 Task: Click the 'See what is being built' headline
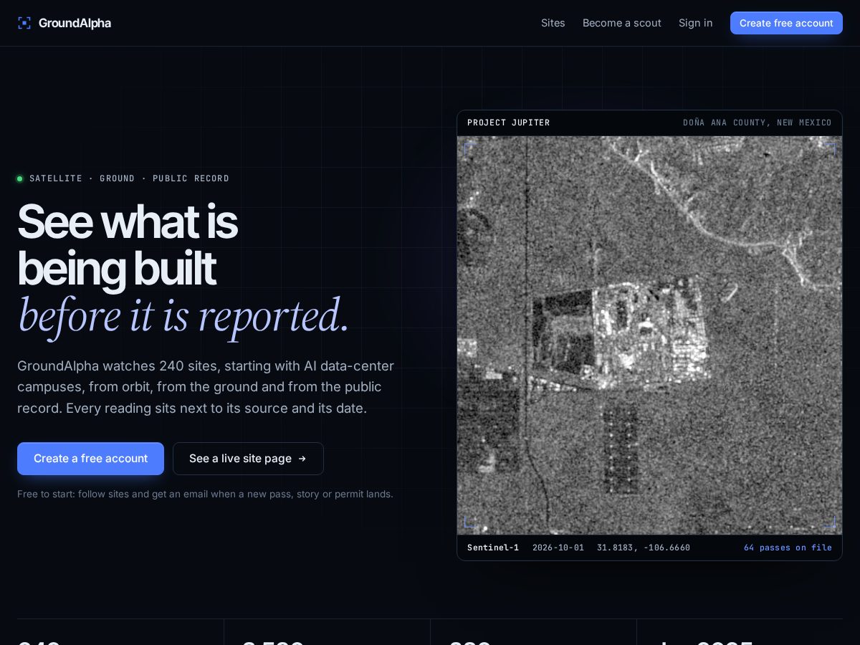[127, 245]
